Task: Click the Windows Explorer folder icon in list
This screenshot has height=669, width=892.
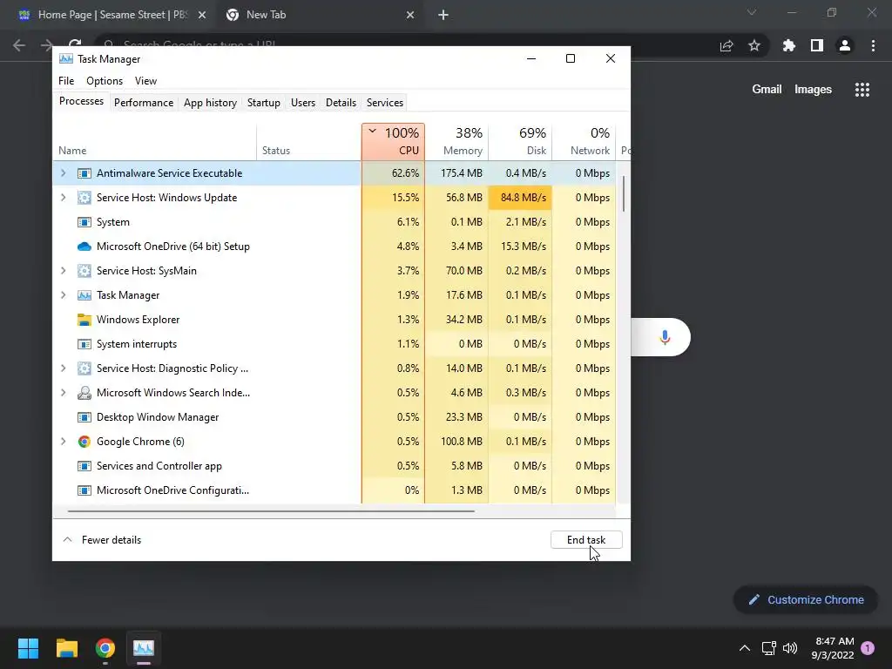Action: (x=84, y=320)
